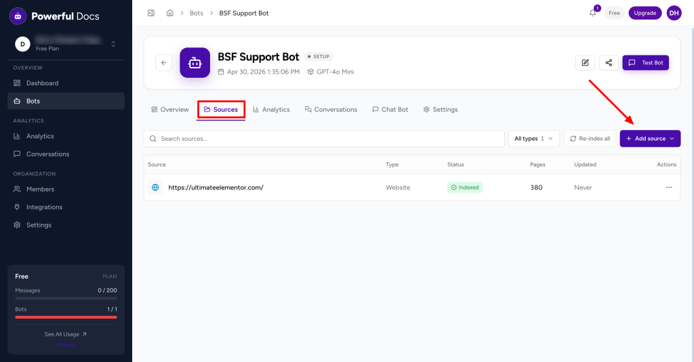Open the notifications bell
Screen dimensions: 694x362
coord(592,13)
